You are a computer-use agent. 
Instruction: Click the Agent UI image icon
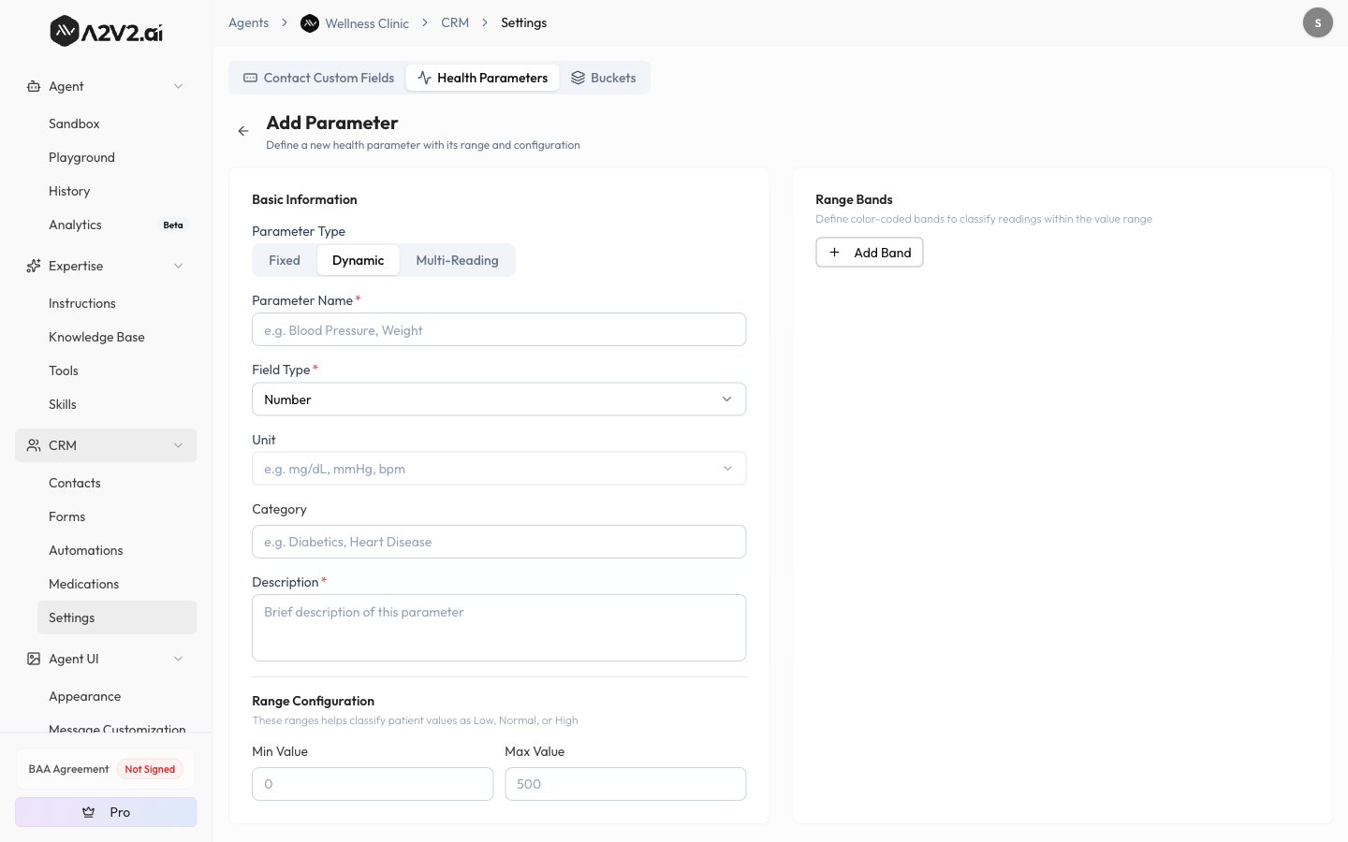(x=34, y=659)
